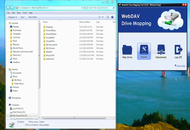This screenshot has width=190, height=130.
Task: Select the My Documents folder in file list
Action: 51,45
